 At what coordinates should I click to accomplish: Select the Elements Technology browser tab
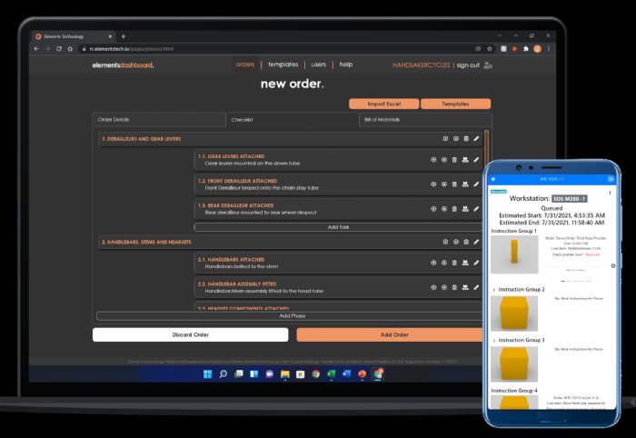[73, 36]
